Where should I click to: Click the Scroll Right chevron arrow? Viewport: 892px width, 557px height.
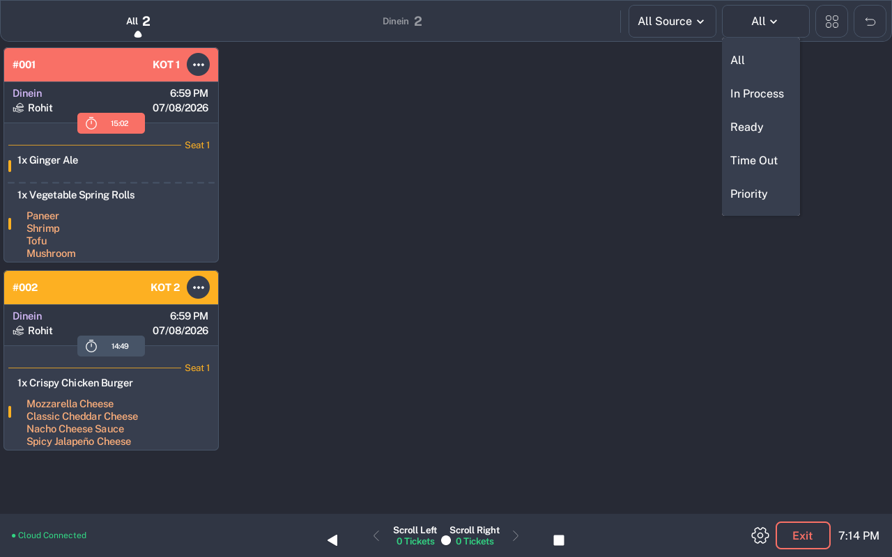click(516, 535)
